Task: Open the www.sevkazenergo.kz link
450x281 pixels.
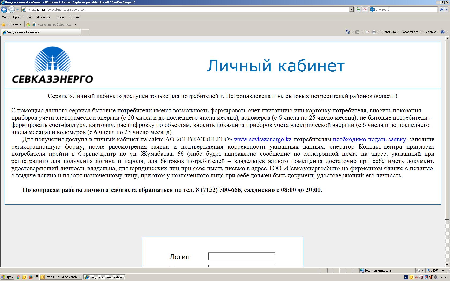Action: click(262, 139)
